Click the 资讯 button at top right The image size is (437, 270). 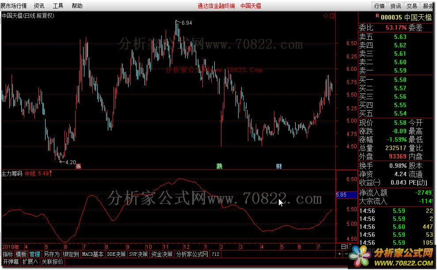pos(395,6)
